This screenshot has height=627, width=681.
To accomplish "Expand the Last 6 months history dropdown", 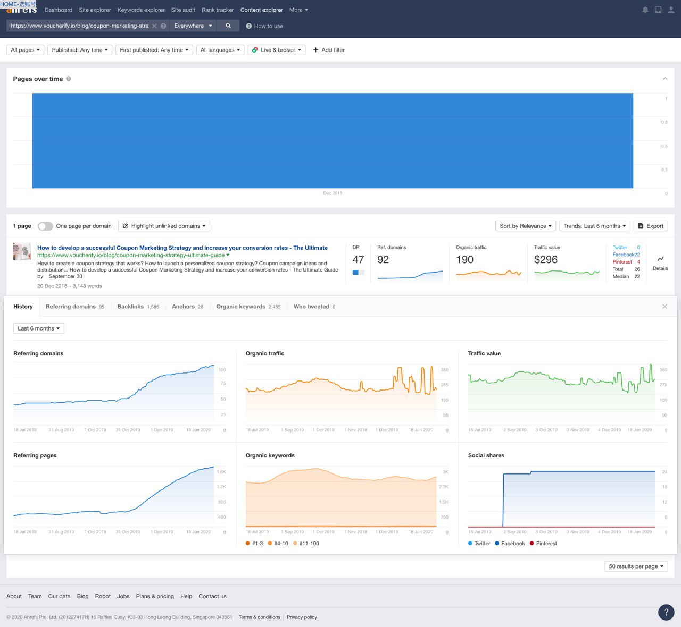I will tap(38, 328).
